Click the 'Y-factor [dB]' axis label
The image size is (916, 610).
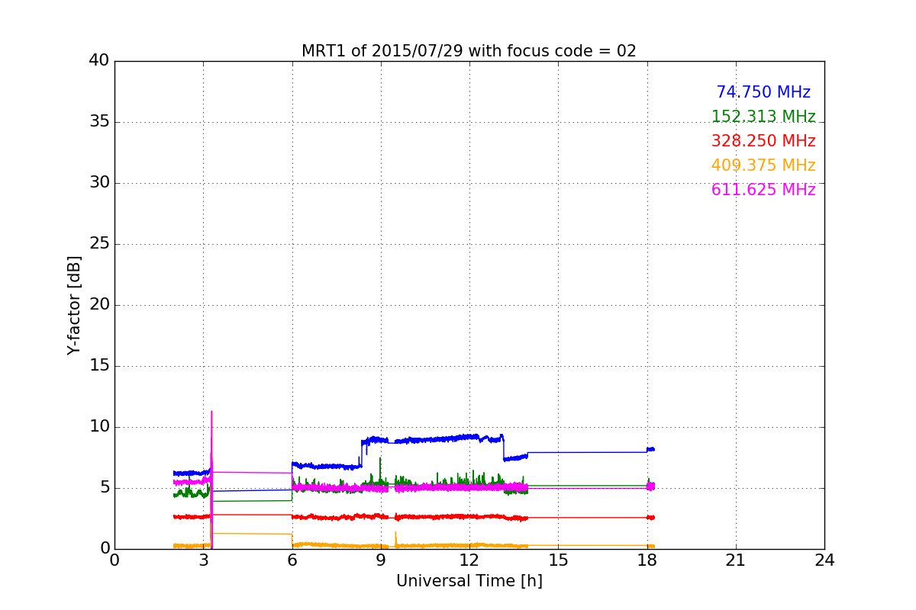tap(74, 305)
